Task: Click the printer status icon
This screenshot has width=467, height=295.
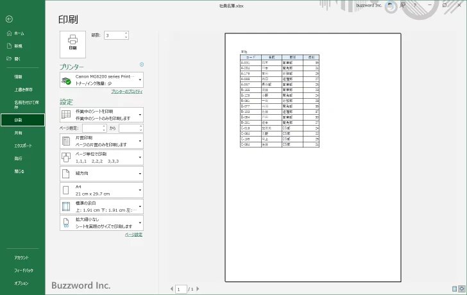Action: pos(66,80)
